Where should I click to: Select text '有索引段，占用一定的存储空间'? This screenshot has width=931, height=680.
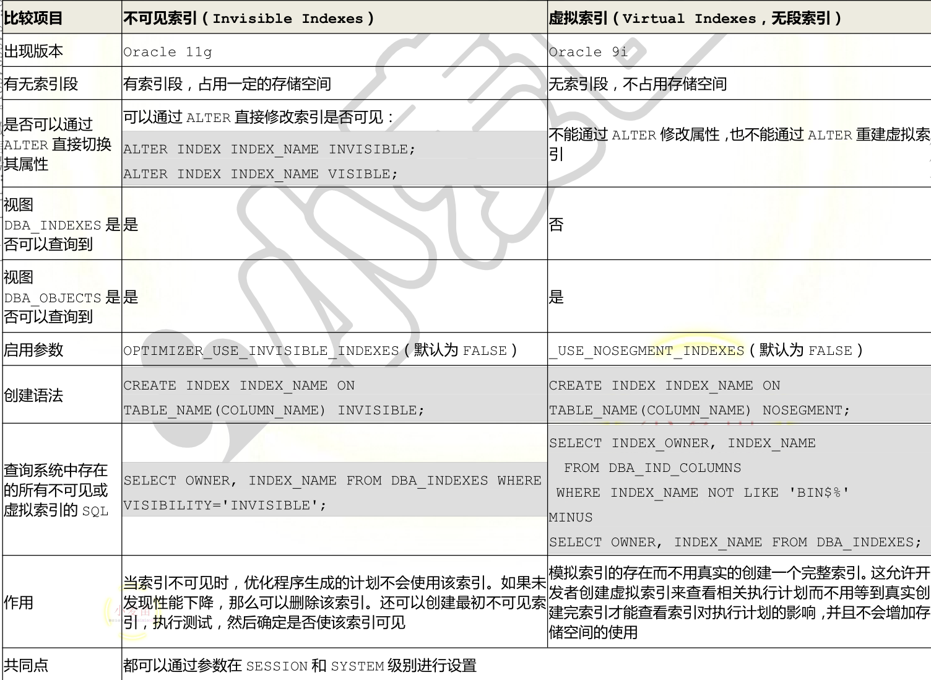point(227,84)
